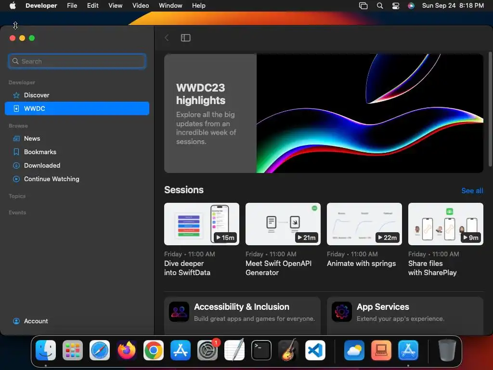Launch Safari from the Dock
This screenshot has height=370, width=493.
[x=100, y=350]
